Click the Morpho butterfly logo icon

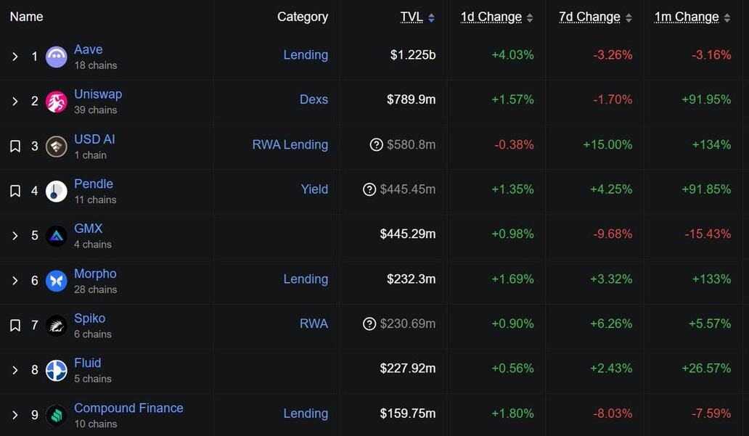pyautogui.click(x=57, y=281)
